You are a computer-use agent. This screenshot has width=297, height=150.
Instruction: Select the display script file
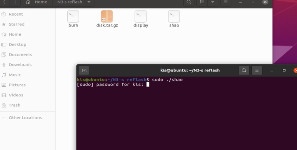[x=141, y=16]
